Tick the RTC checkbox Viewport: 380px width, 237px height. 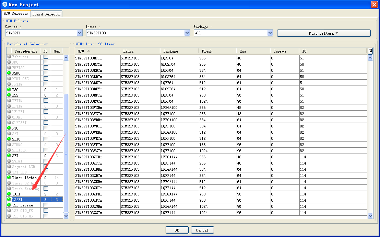46,128
